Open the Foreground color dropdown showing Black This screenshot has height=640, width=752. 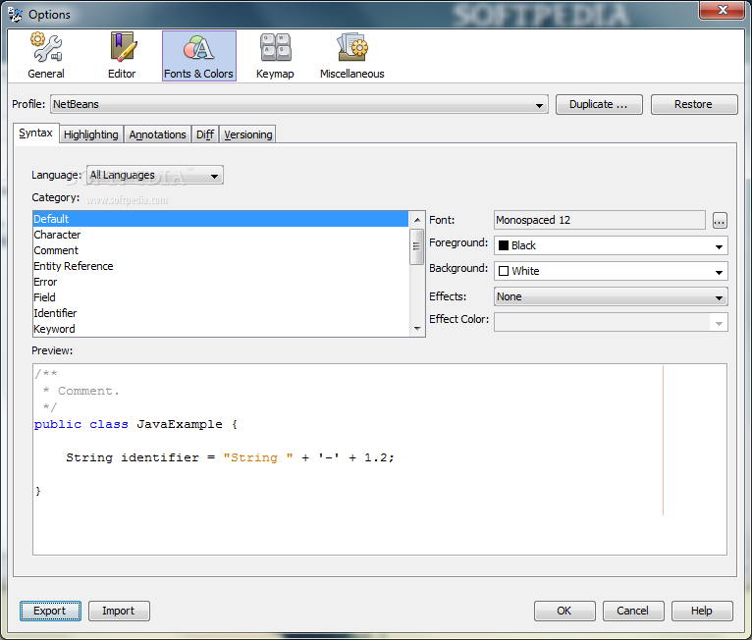(611, 245)
